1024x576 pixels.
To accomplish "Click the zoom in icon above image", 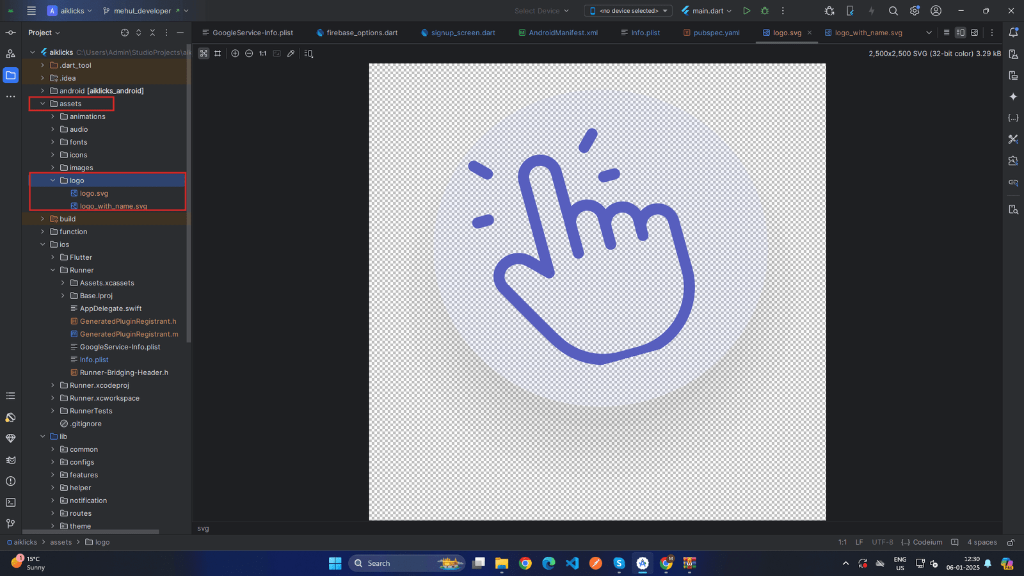I will point(235,54).
